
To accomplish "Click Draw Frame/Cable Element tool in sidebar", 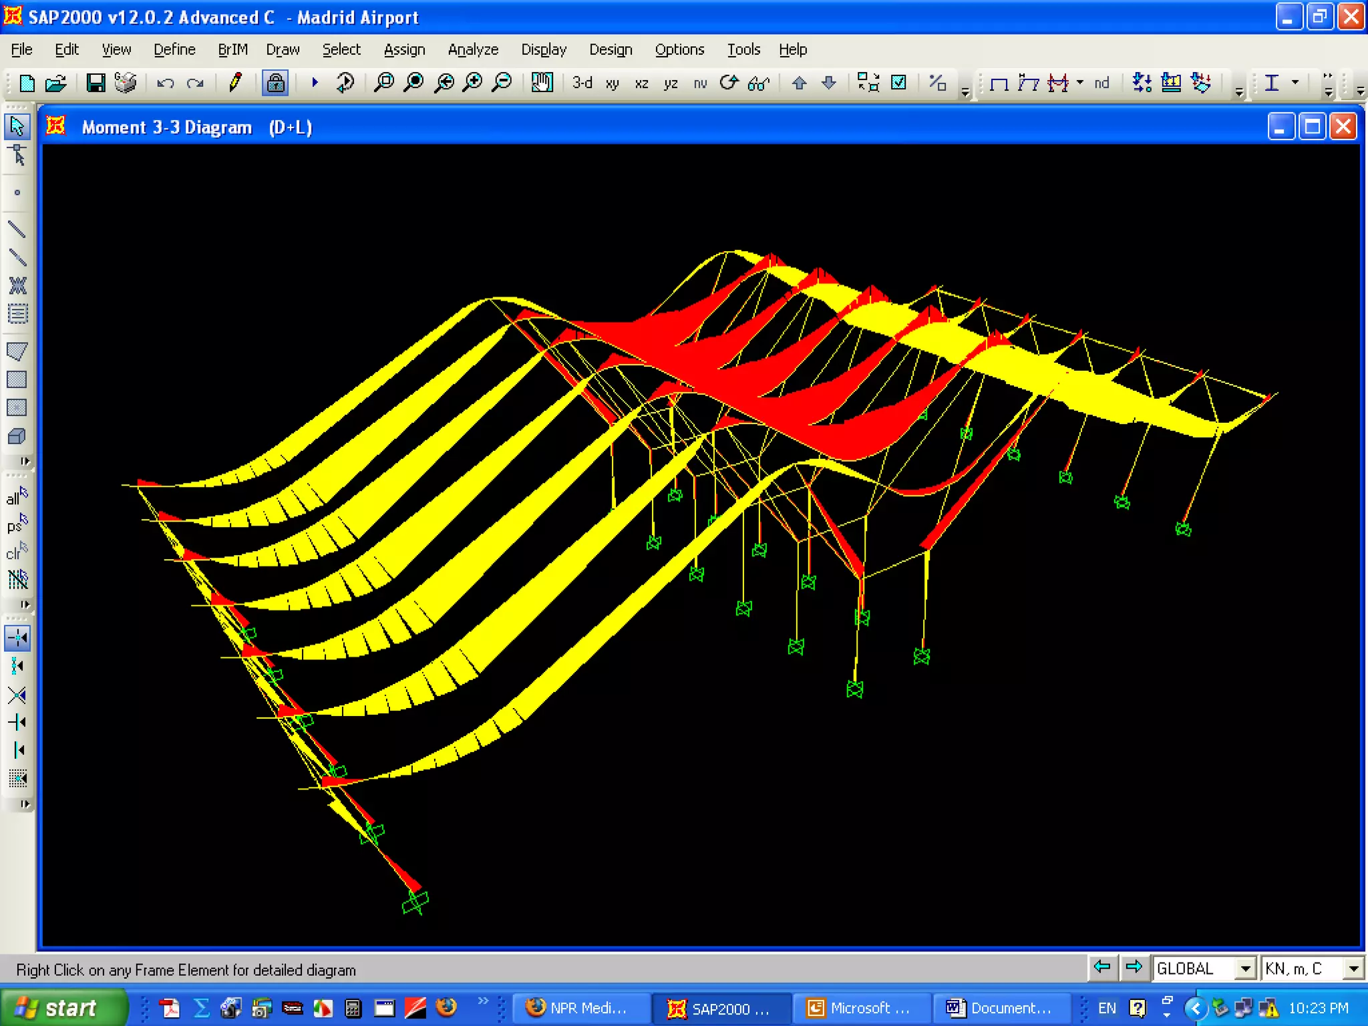I will [x=17, y=230].
